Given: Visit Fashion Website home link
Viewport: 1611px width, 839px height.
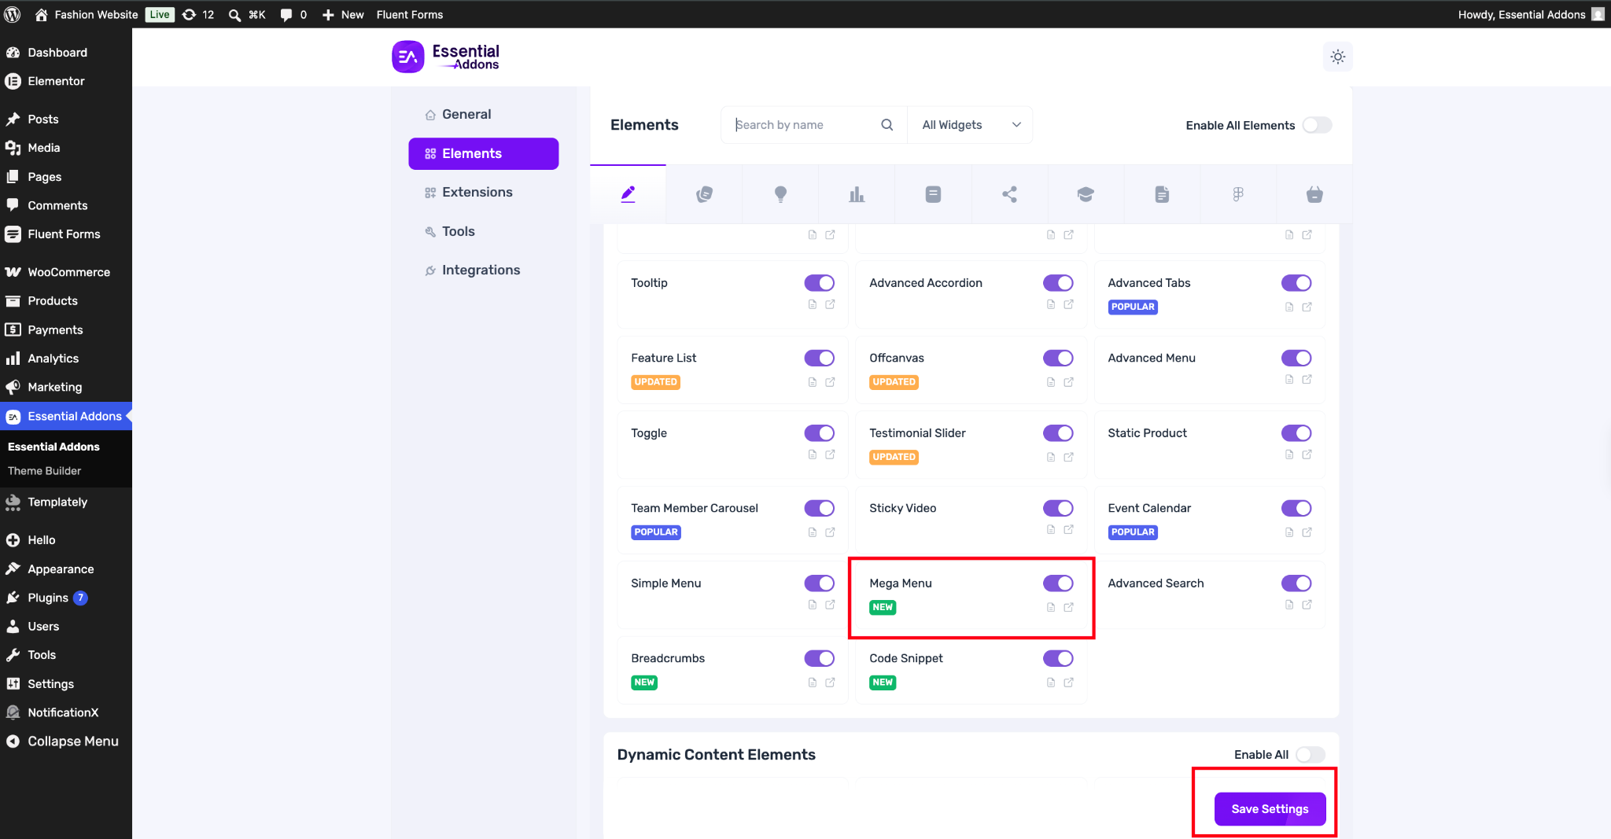Looking at the screenshot, I should [87, 14].
